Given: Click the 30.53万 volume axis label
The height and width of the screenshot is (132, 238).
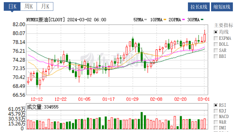Looking at the screenshot, I should tap(17, 119).
